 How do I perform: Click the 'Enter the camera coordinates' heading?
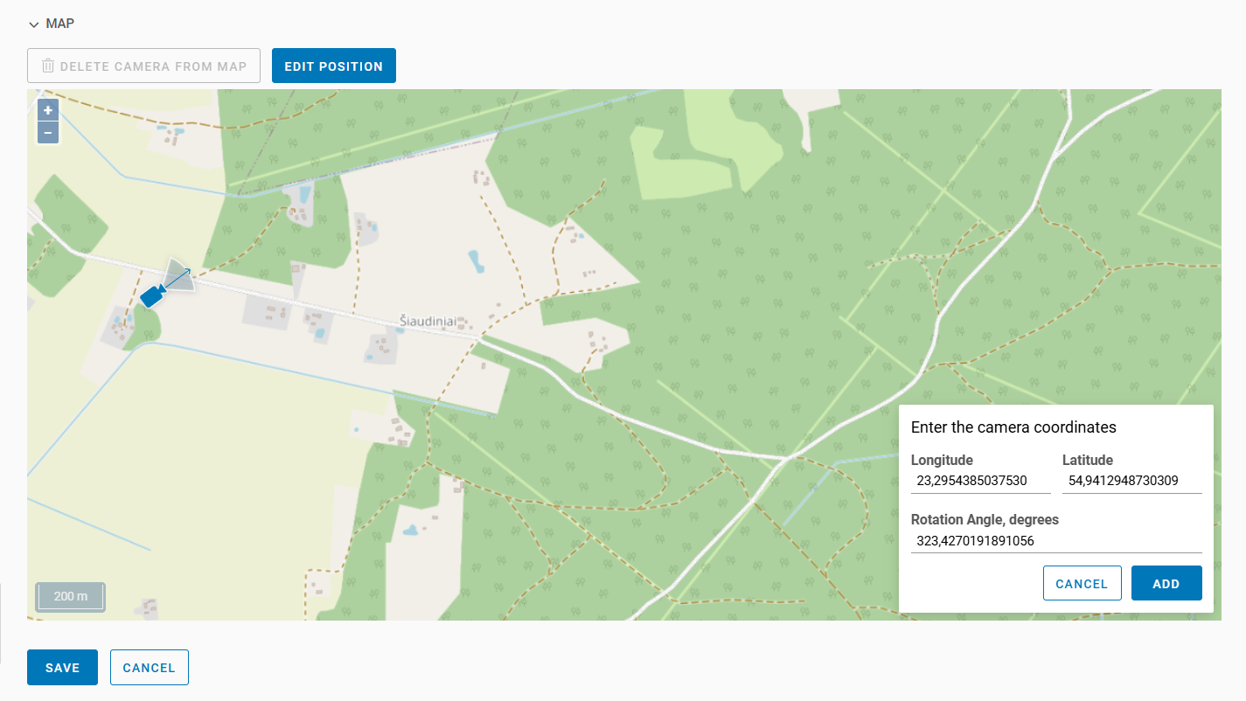(1013, 427)
